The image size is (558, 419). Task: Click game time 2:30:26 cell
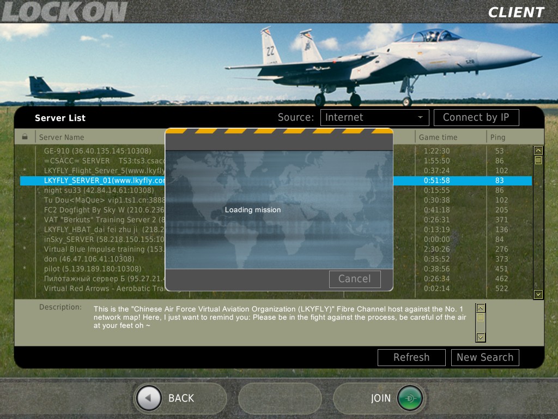point(436,249)
